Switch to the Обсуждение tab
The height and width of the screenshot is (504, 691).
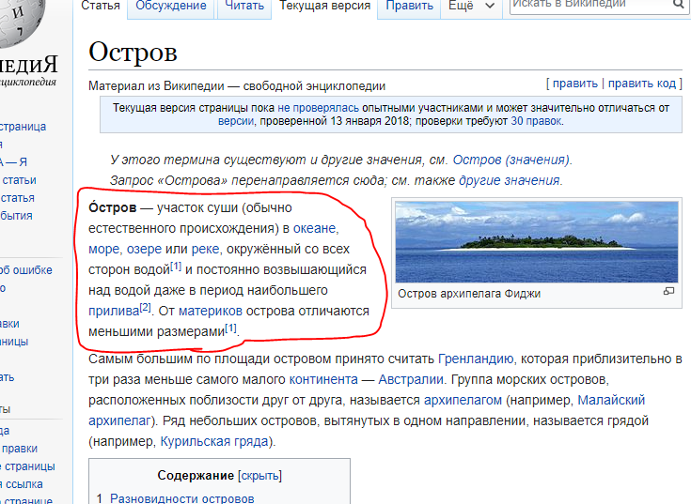[x=171, y=6]
